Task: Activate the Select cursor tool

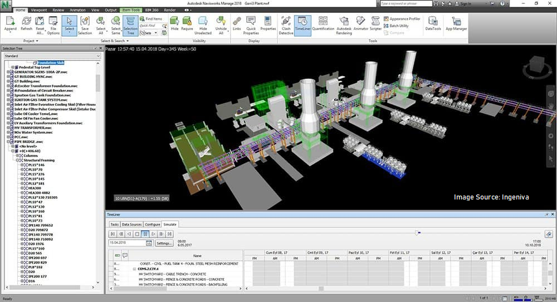Action: 69,25
